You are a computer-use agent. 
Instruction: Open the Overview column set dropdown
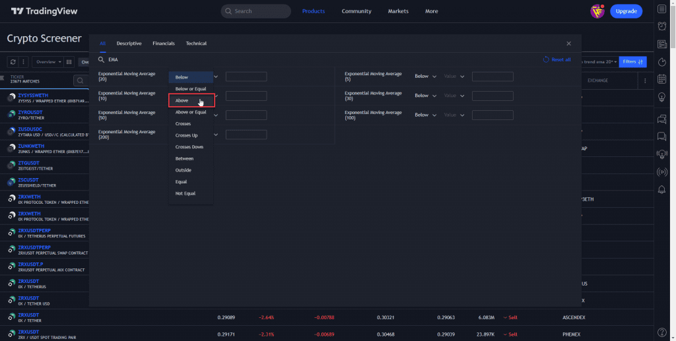48,62
